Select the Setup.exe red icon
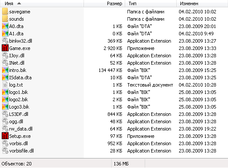 tap(5, 136)
